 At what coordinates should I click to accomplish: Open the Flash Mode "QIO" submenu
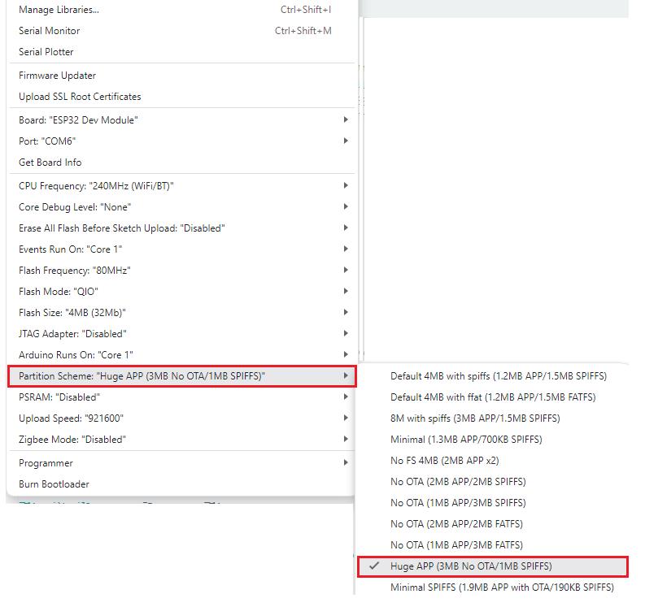click(181, 292)
